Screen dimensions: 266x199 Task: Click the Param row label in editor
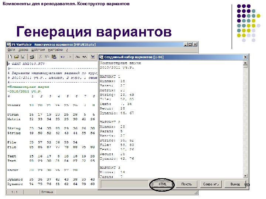click(13, 115)
